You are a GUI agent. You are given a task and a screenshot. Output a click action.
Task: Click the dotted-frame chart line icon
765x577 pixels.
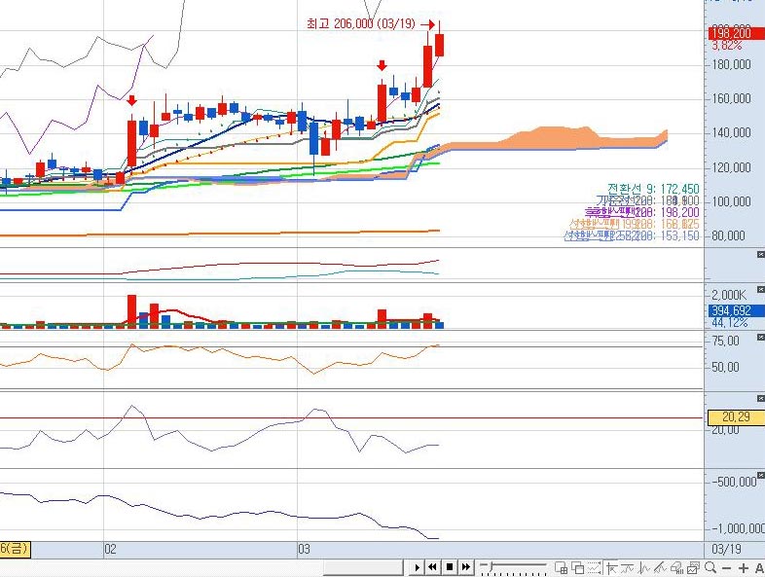pos(595,567)
